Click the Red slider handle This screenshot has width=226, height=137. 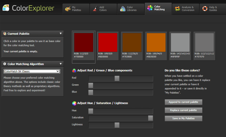(x=117, y=78)
